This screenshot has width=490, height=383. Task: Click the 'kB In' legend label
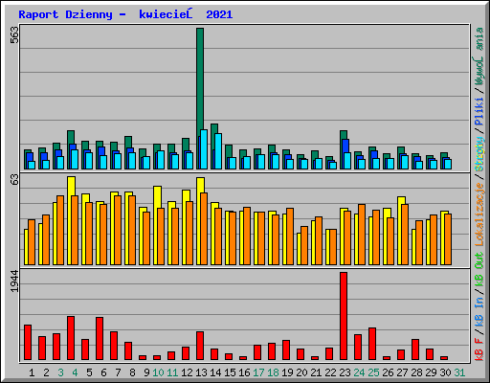(479, 312)
